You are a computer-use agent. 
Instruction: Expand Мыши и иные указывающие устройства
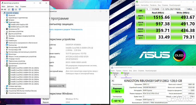point(5,56)
